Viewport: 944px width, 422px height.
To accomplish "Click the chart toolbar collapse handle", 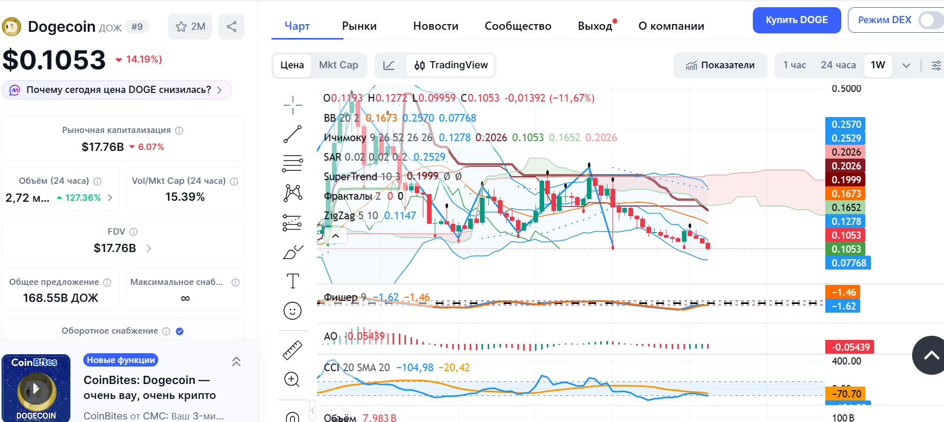I will 312,410.
